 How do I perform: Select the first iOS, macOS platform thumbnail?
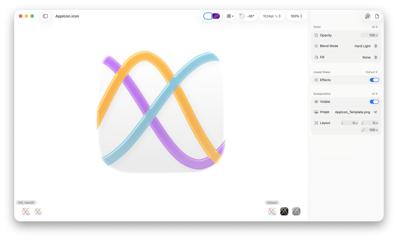26,211
